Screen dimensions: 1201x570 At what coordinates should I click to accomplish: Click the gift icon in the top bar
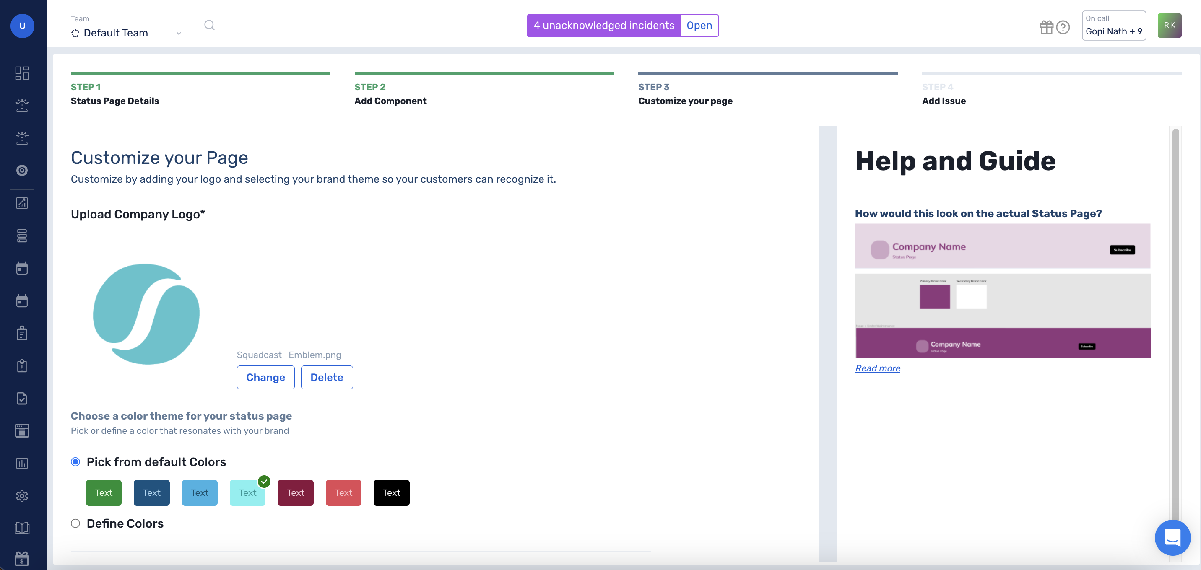[1046, 27]
